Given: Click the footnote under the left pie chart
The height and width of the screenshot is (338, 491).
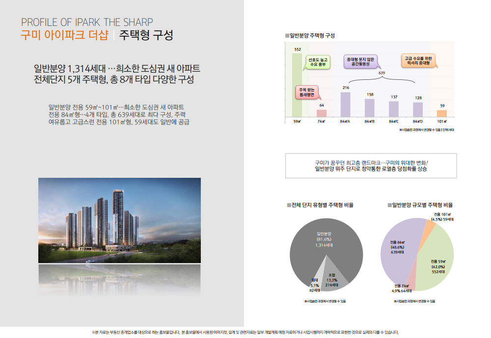Looking at the screenshot, I should click(x=325, y=301).
